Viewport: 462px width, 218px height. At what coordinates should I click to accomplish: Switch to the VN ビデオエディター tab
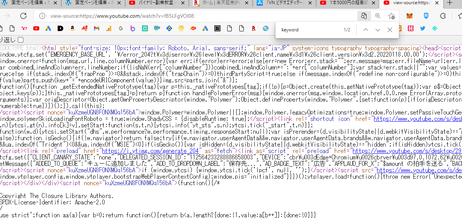coord(285,3)
